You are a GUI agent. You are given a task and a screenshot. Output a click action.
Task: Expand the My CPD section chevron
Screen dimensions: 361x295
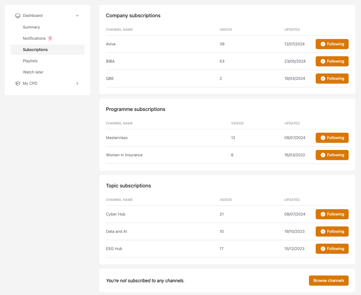point(77,84)
